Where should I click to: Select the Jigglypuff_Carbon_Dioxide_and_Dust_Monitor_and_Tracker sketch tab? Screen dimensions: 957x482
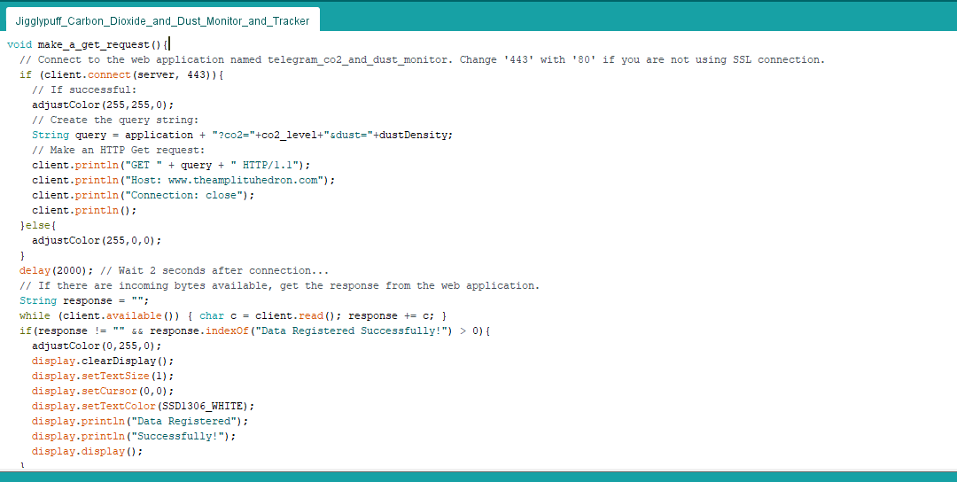coord(165,19)
